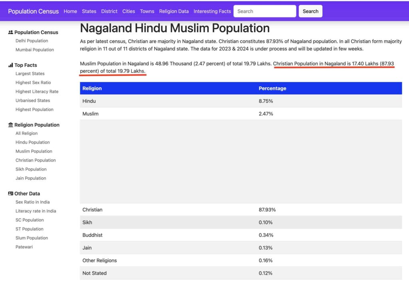Click the Nagaland Hindu Muslim Population heading
The width and height of the screenshot is (409, 282).
click(x=175, y=28)
